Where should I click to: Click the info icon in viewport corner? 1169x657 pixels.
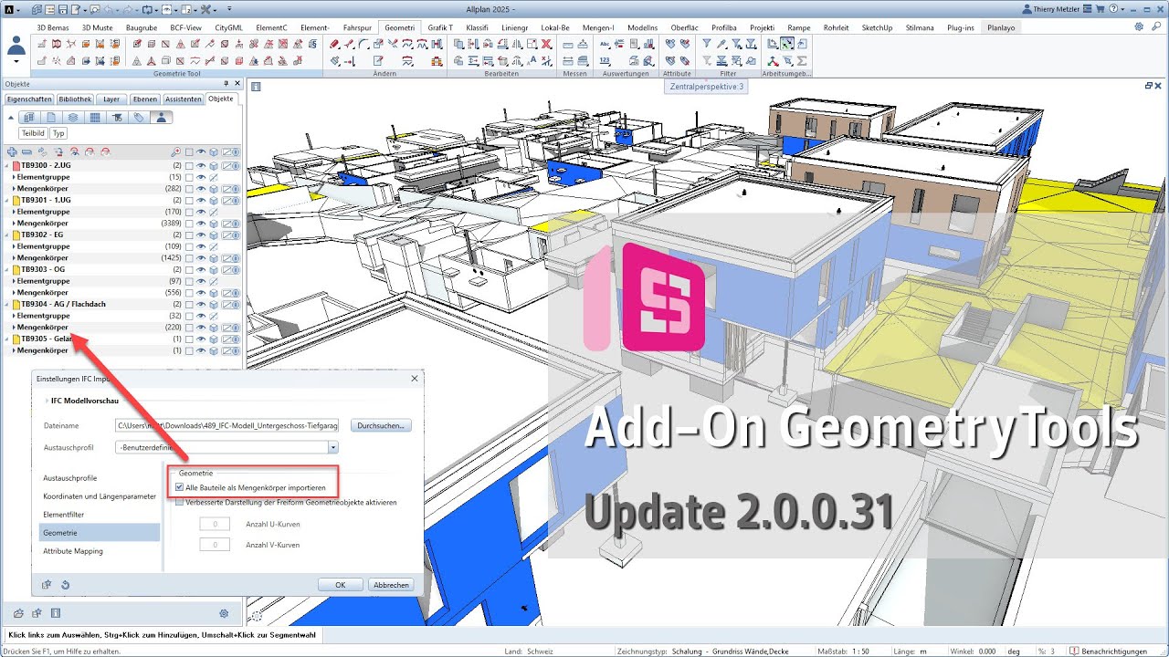[x=256, y=87]
